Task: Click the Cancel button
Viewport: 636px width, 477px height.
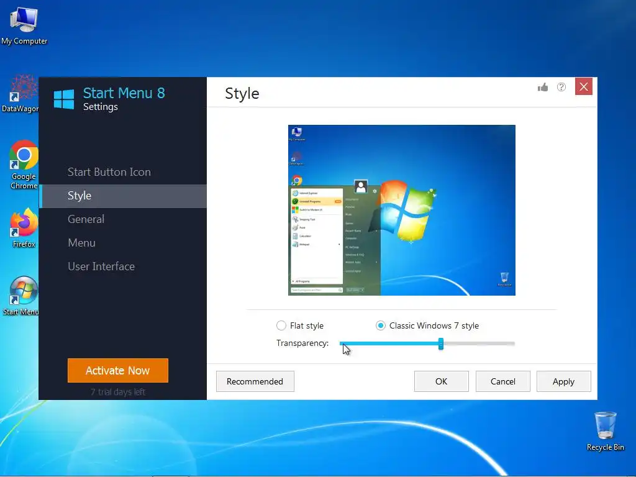Action: pyautogui.click(x=503, y=381)
